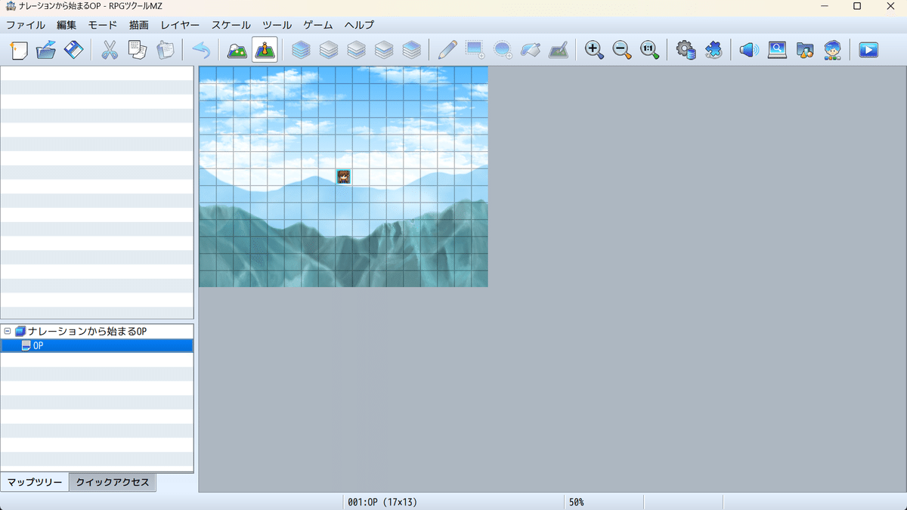This screenshot has width=907, height=510.
Task: Open Character Generator icon
Action: (x=832, y=51)
